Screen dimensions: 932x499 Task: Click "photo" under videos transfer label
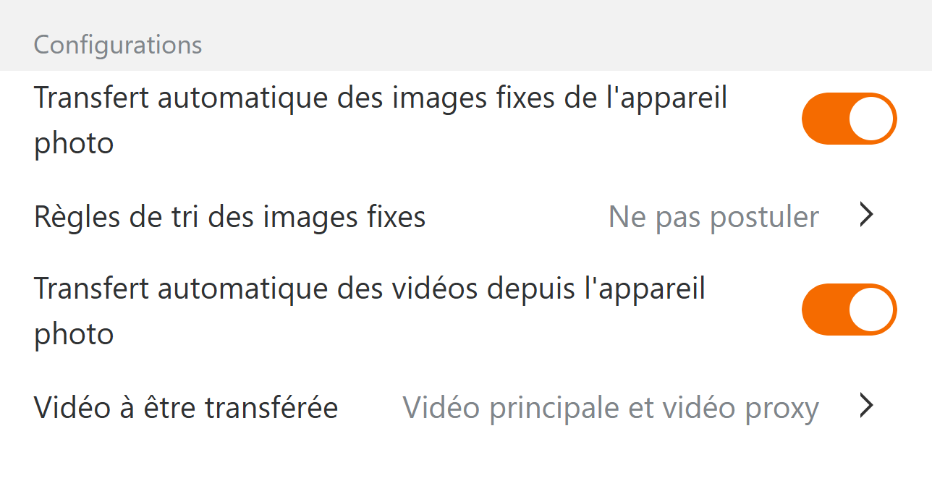pyautogui.click(x=74, y=334)
